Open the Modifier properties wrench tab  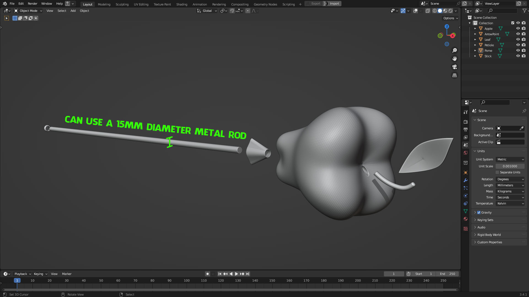[466, 180]
